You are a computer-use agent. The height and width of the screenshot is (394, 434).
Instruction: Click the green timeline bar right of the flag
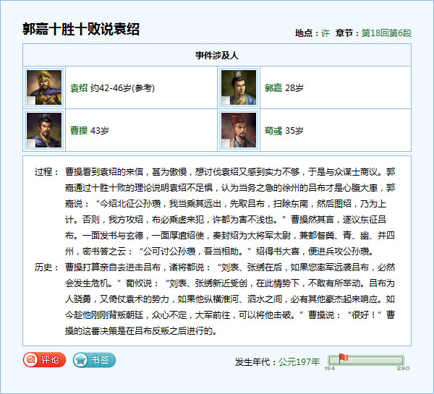tap(376, 360)
